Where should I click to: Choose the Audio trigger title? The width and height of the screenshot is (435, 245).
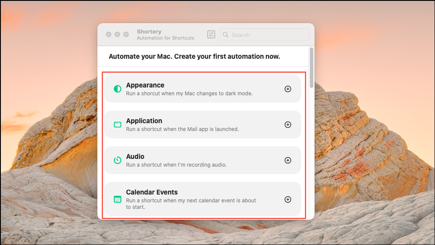[x=135, y=157]
